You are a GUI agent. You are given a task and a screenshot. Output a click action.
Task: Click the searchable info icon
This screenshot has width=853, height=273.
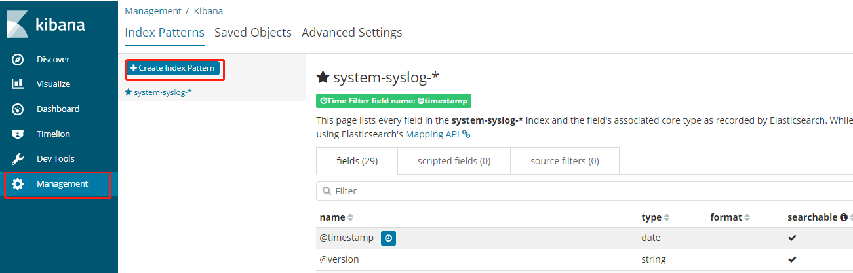(844, 217)
